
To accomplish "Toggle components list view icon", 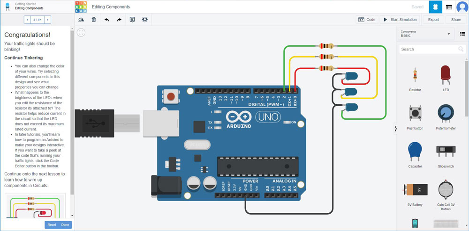I will [462, 34].
